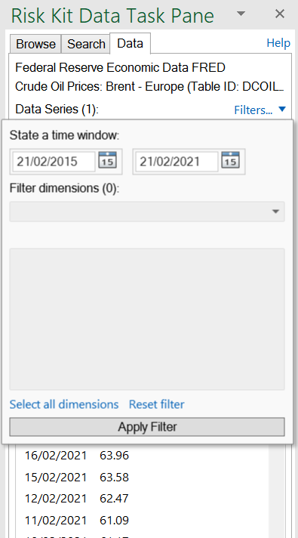Image resolution: width=298 pixels, height=538 pixels.
Task: Click Select all dimensions link
Action: pos(64,404)
